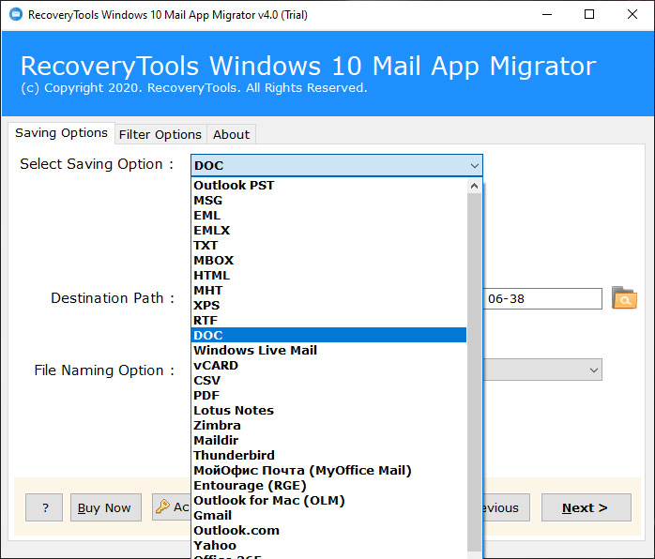Choose Zimbra from list
The image size is (655, 559).
(x=328, y=426)
